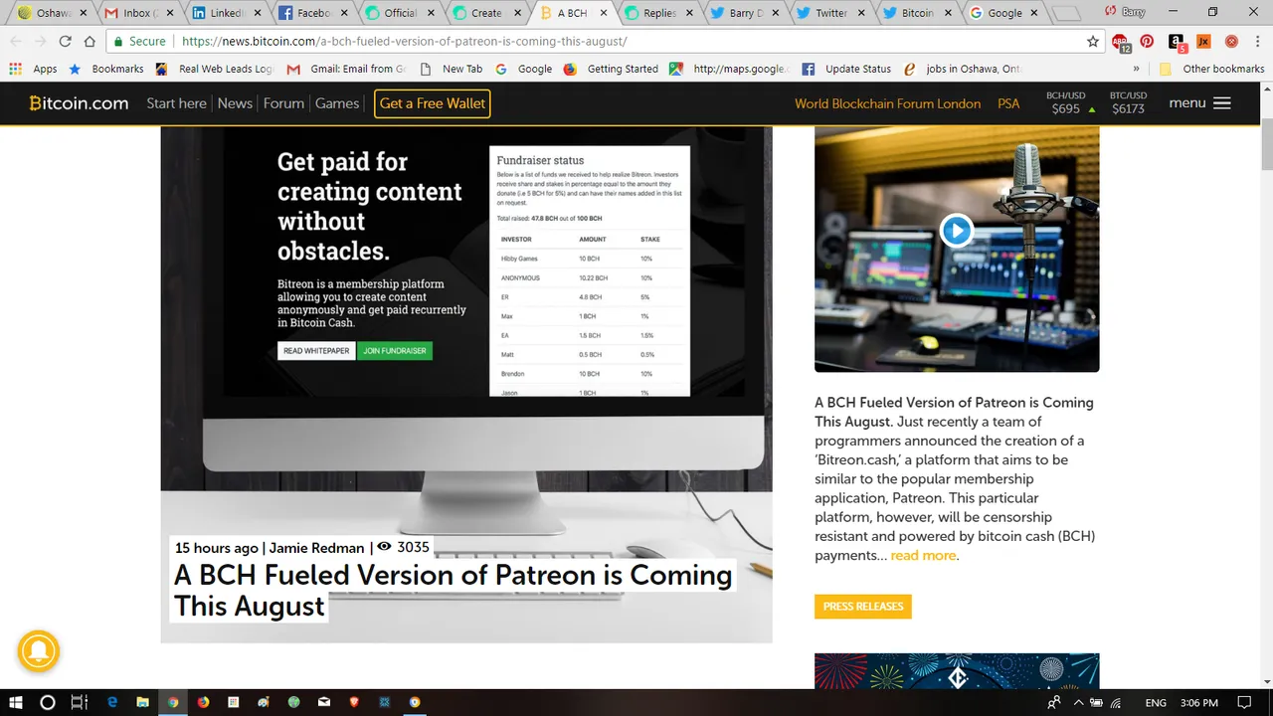Open the Adblock Plus extension icon

[1121, 42]
